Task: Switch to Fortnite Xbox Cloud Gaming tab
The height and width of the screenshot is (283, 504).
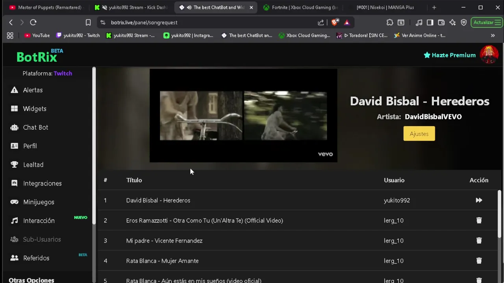Action: click(300, 7)
